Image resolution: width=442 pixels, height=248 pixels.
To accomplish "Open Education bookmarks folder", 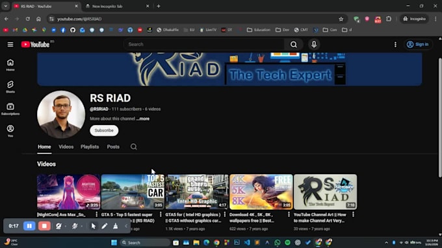I will [259, 30].
